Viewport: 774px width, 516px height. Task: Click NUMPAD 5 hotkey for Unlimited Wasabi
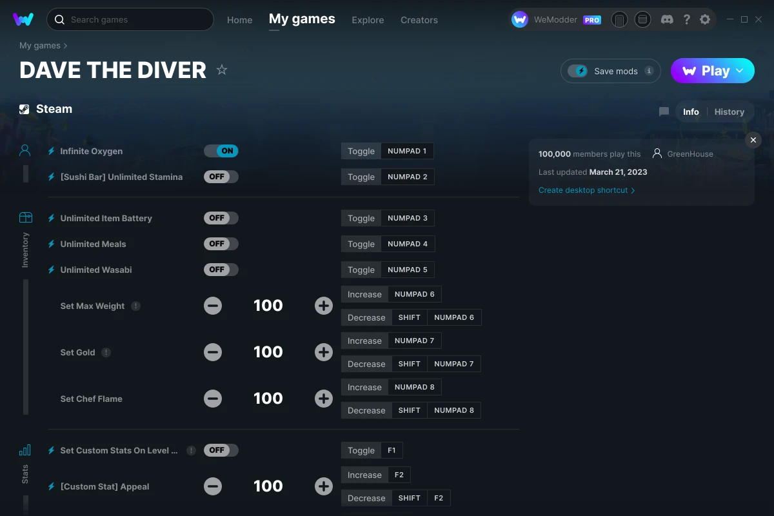click(407, 270)
